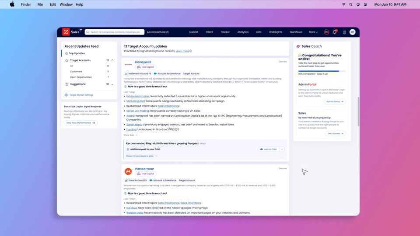Open the Add to CRM dropdown arrow
This screenshot has width=420, height=236.
pos(282,149)
